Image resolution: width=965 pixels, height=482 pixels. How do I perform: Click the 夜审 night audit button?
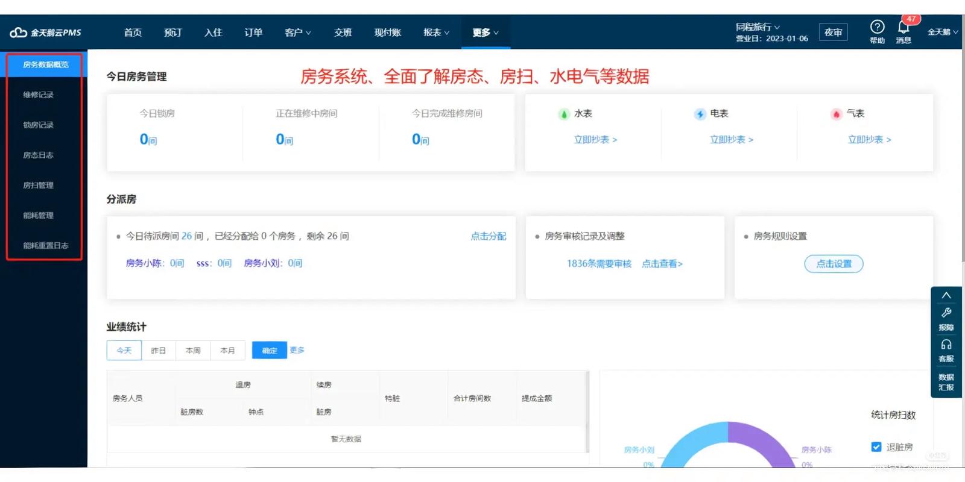tap(833, 32)
